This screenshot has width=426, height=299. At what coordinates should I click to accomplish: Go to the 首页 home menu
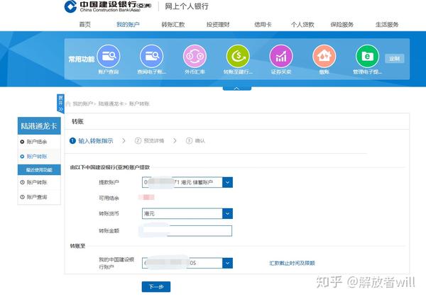pos(85,25)
